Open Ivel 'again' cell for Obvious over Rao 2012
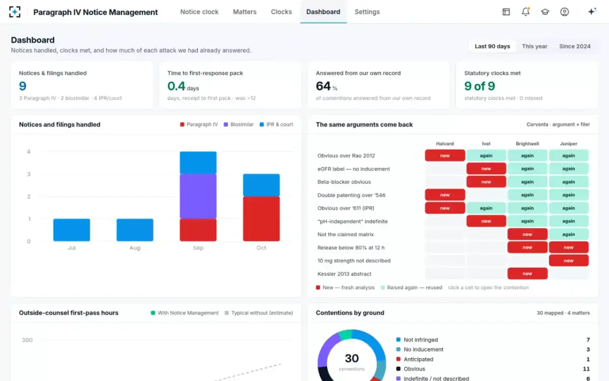This screenshot has height=381, width=609. pyautogui.click(x=486, y=155)
